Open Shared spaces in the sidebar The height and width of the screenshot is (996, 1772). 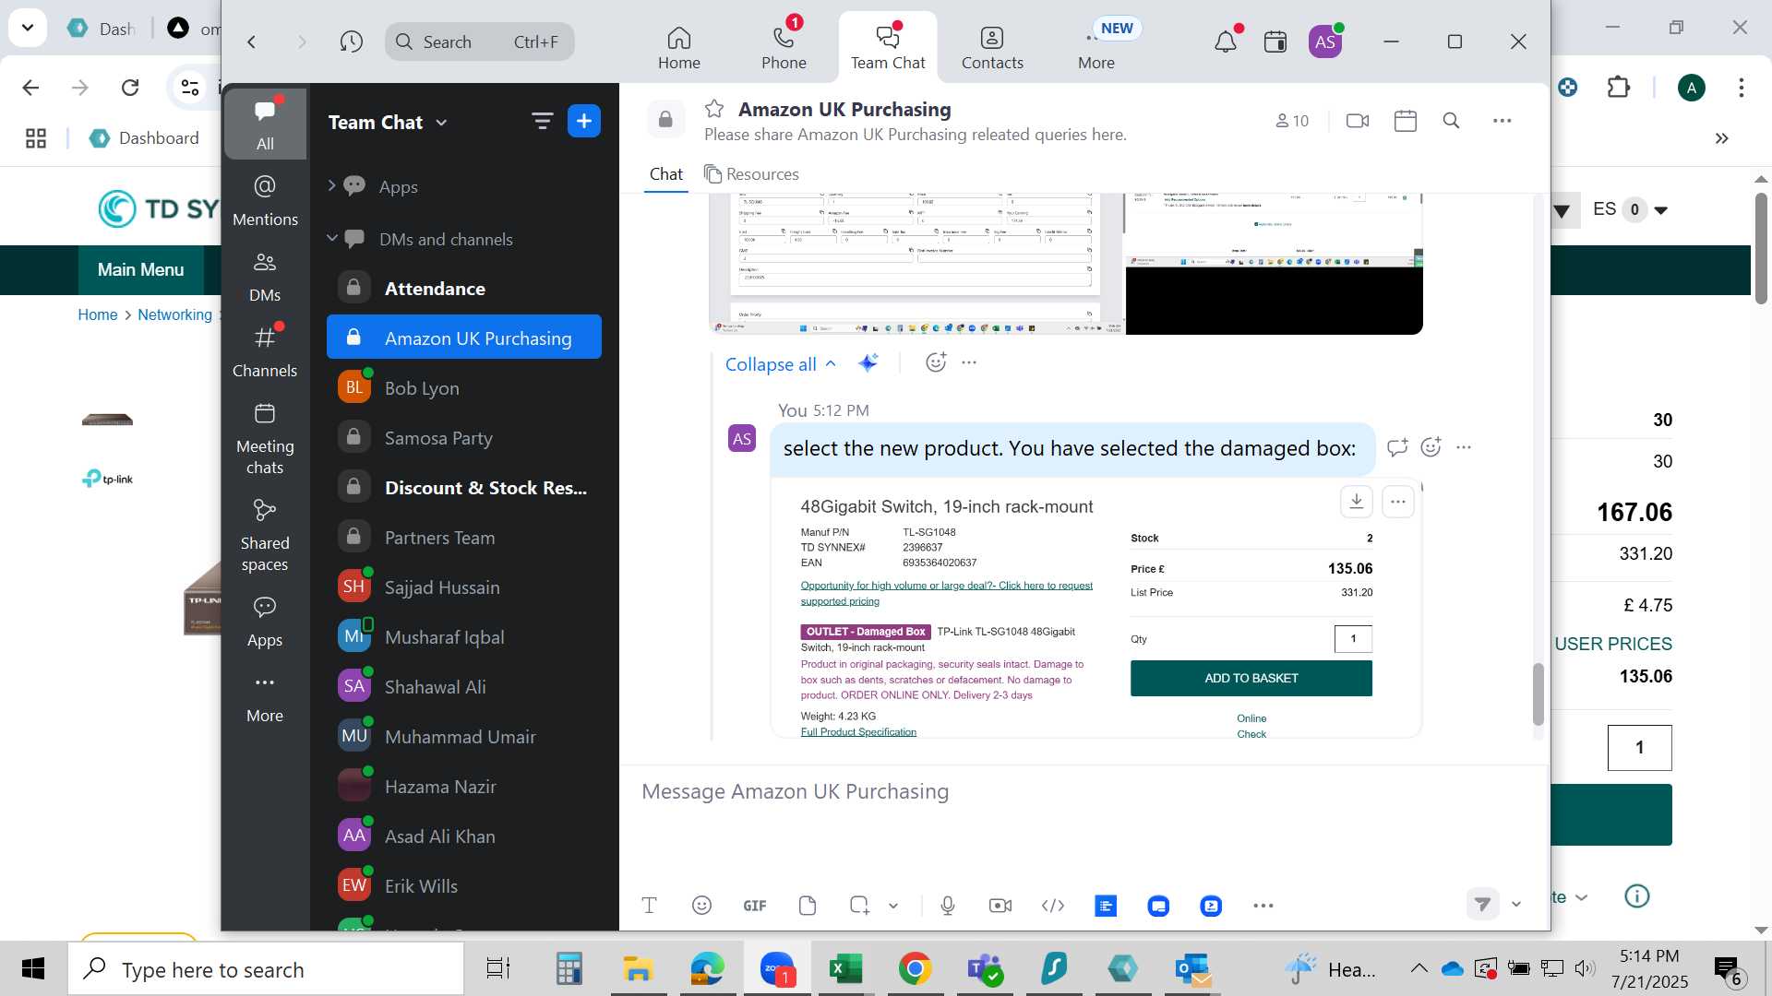[x=265, y=535]
